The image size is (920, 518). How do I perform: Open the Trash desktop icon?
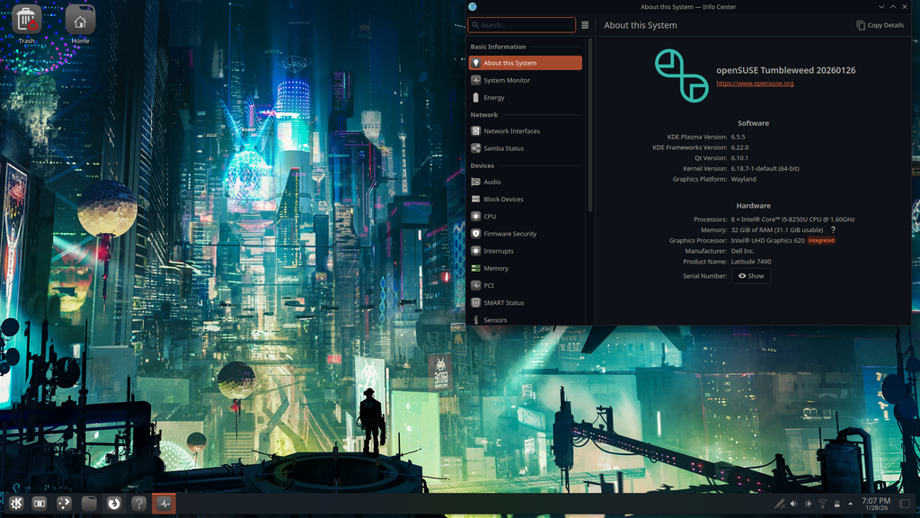[x=26, y=24]
